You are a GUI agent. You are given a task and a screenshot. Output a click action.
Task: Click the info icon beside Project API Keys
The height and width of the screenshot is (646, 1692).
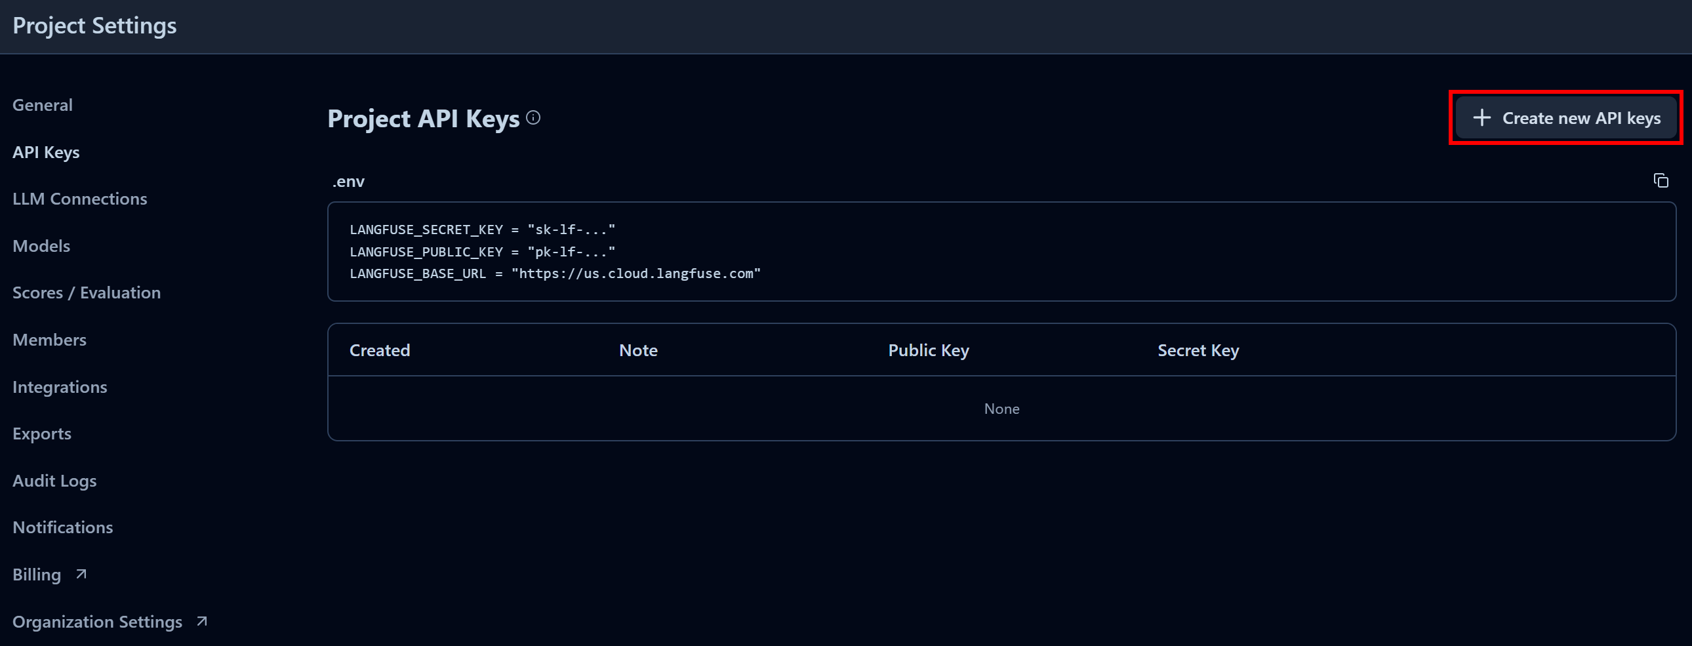click(533, 117)
